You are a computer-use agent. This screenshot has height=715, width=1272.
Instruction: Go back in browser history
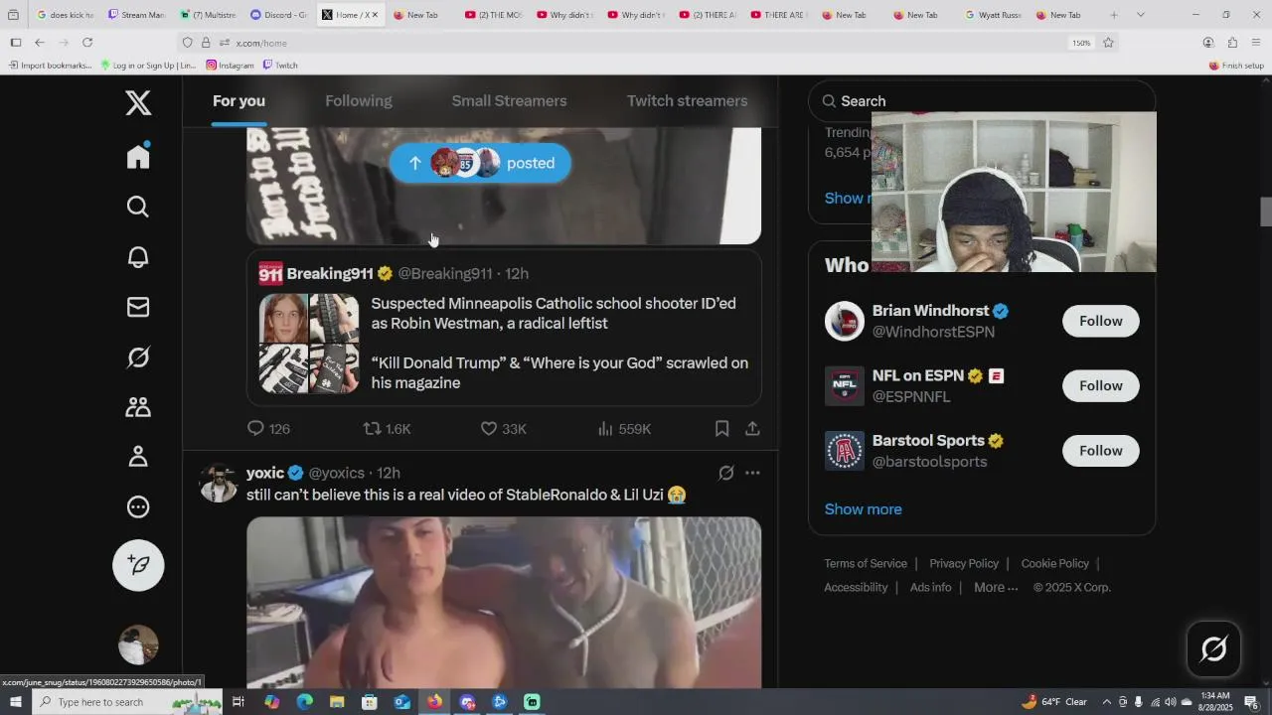39,43
